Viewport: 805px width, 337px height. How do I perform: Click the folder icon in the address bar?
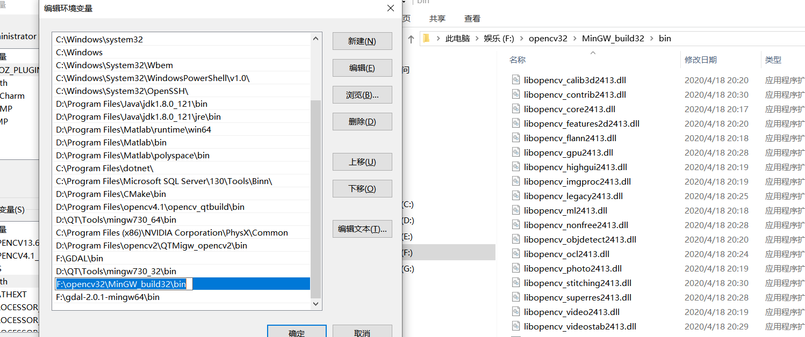click(x=427, y=39)
